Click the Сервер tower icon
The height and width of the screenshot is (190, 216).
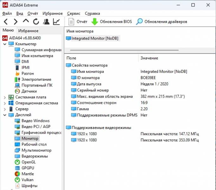coord(11,109)
